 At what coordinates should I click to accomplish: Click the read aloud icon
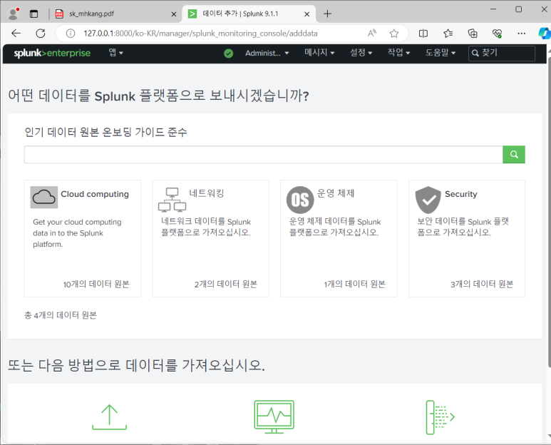tap(372, 34)
